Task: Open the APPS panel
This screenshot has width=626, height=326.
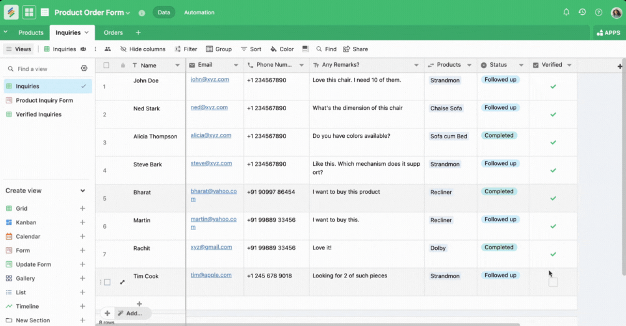Action: [x=609, y=32]
